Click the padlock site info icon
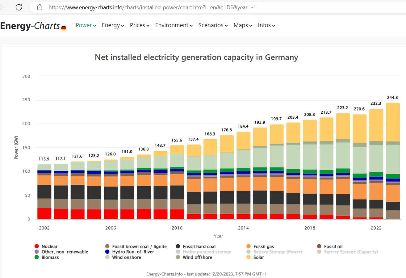The image size is (406, 278). point(39,7)
